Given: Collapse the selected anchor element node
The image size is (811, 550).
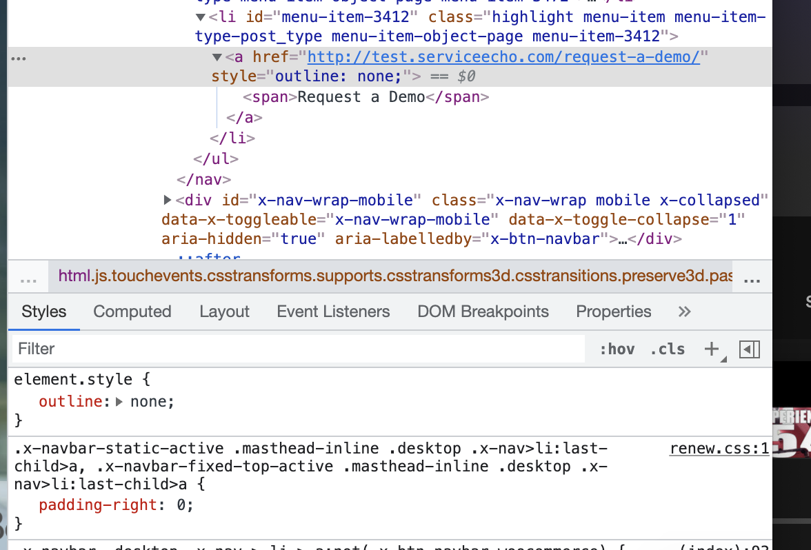Looking at the screenshot, I should pyautogui.click(x=217, y=57).
